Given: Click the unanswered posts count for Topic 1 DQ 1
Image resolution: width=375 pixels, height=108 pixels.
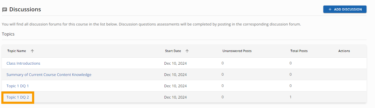Looking at the screenshot, I should 223,86.
